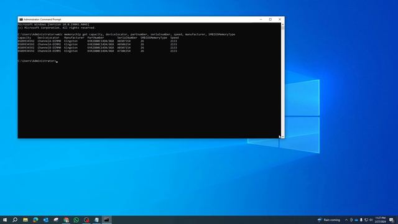Click the DeviceLocator column header text
This screenshot has height=224, width=398.
pyautogui.click(x=49, y=37)
